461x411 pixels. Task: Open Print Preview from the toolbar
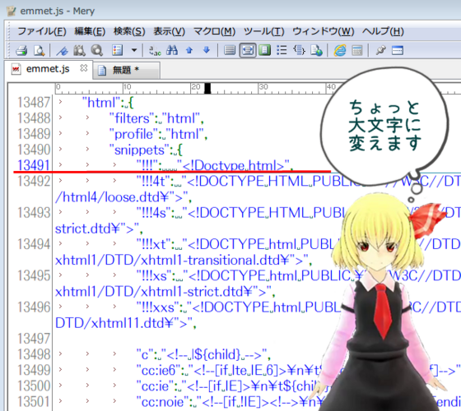point(39,50)
